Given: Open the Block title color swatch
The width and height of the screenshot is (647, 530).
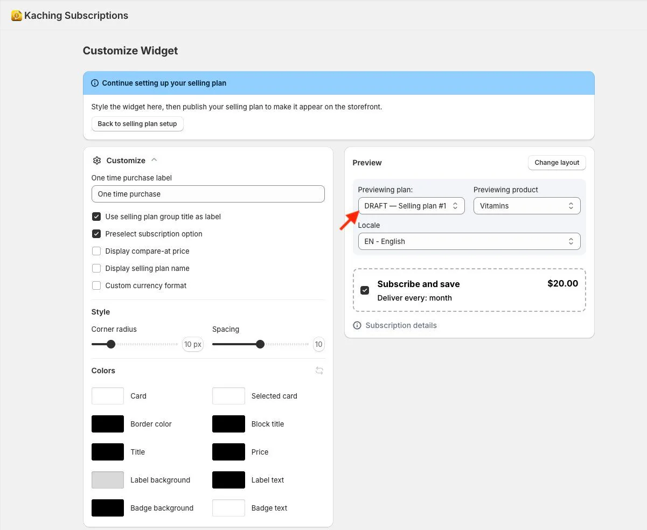Looking at the screenshot, I should [228, 424].
